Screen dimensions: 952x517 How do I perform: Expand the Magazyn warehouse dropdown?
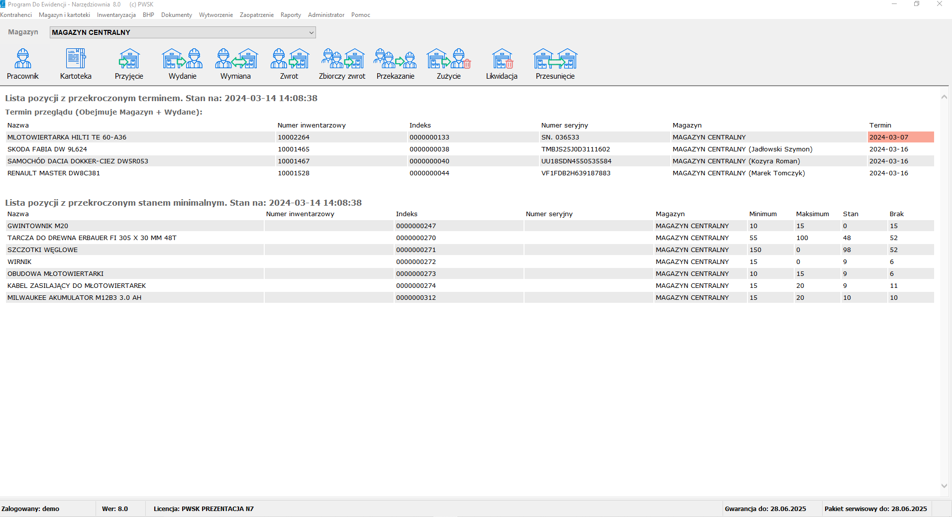coord(311,32)
